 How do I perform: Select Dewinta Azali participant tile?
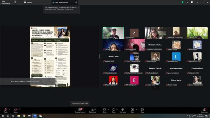[x=113, y=57]
